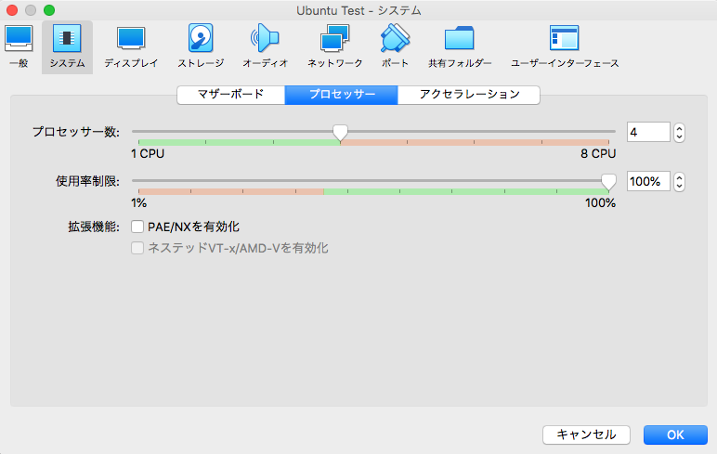Click the processor count stepper arrows
Screen dimensions: 717x454
(x=679, y=133)
